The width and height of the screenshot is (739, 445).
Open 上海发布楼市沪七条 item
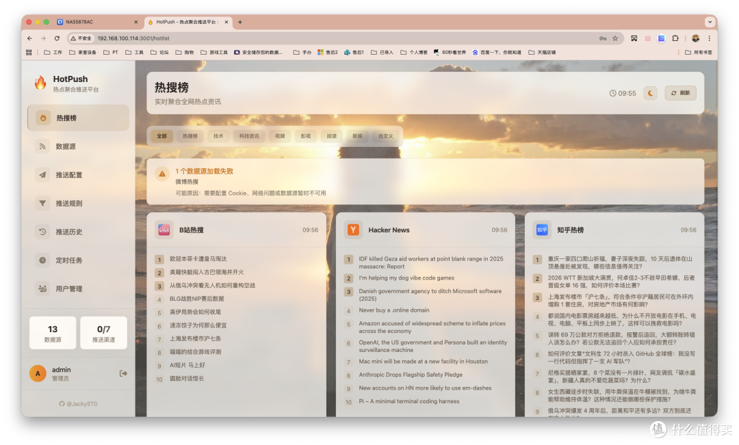(x=195, y=338)
